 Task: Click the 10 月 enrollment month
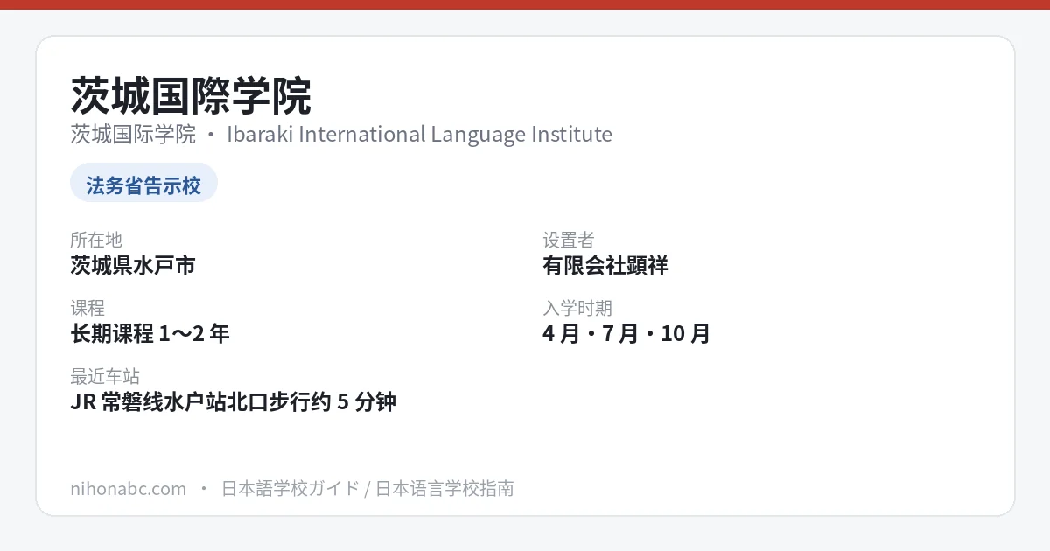click(x=686, y=333)
